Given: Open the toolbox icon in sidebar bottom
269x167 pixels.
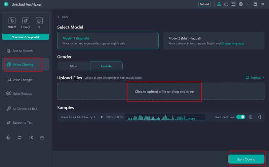Looking at the screenshot, I should 42,137.
